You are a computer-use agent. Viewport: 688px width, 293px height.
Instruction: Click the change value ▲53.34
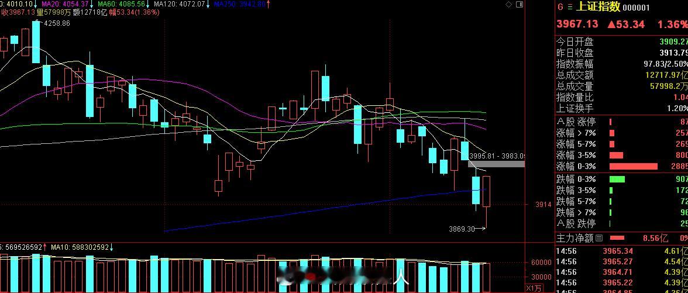626,24
